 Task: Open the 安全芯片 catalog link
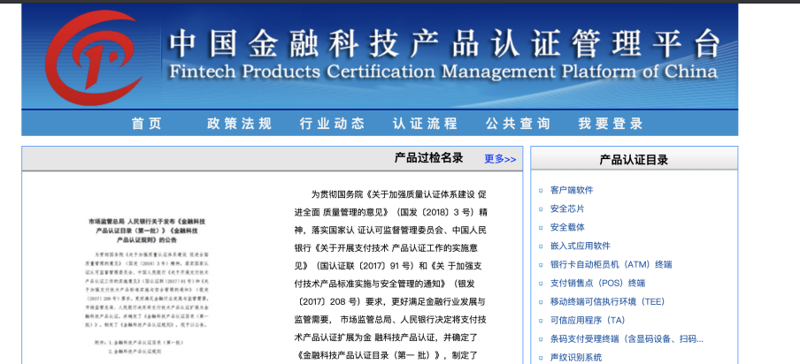pyautogui.click(x=567, y=209)
